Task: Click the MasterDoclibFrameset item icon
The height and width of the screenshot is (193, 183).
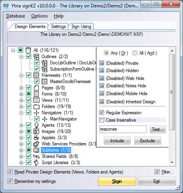Action: click(44, 81)
